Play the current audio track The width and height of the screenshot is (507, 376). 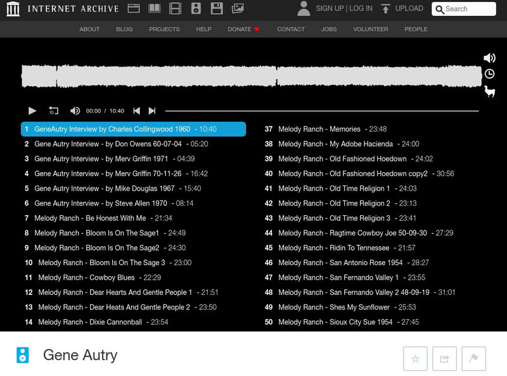[32, 111]
